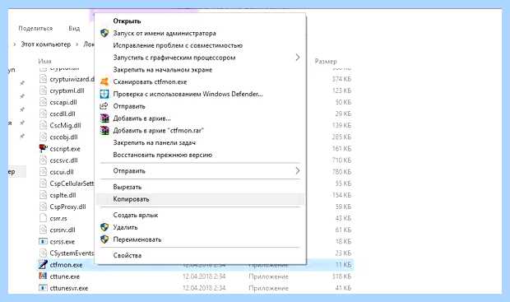This screenshot has width=510, height=302.
Task: Click the Windows Defender shield icon
Action: (104, 94)
